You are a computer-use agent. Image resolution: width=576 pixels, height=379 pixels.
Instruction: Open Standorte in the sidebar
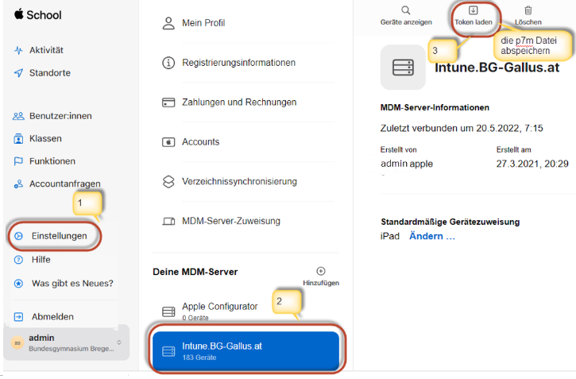(49, 73)
